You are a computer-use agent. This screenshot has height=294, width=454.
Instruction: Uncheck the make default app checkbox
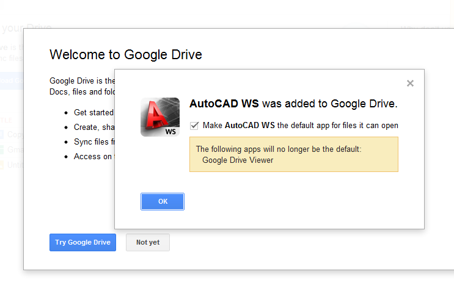(x=194, y=126)
